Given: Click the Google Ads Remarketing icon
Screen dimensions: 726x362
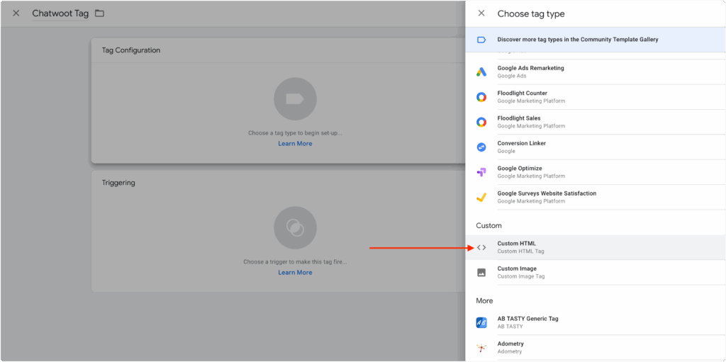Looking at the screenshot, I should [x=481, y=72].
